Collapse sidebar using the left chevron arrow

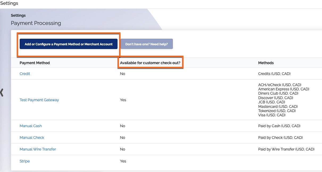click(2, 92)
